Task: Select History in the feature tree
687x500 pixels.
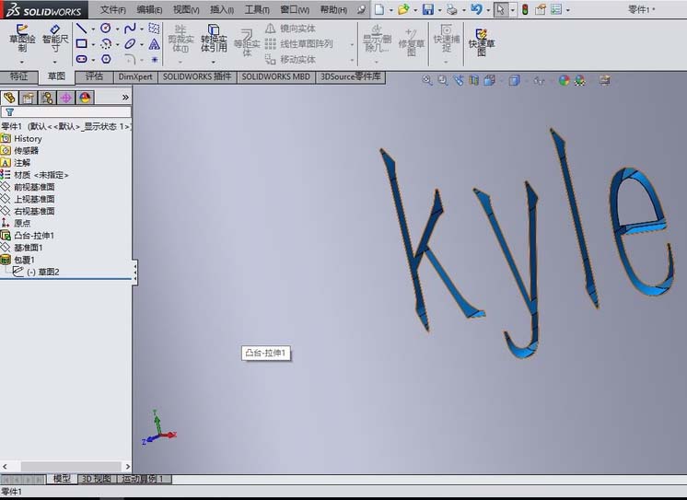Action: pyautogui.click(x=28, y=138)
